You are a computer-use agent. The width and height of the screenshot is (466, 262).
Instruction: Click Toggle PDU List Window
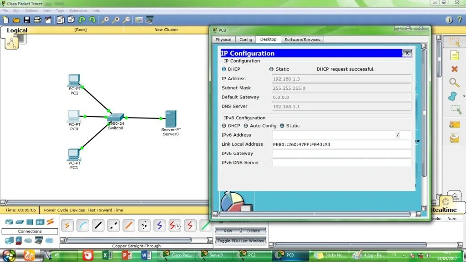point(241,241)
